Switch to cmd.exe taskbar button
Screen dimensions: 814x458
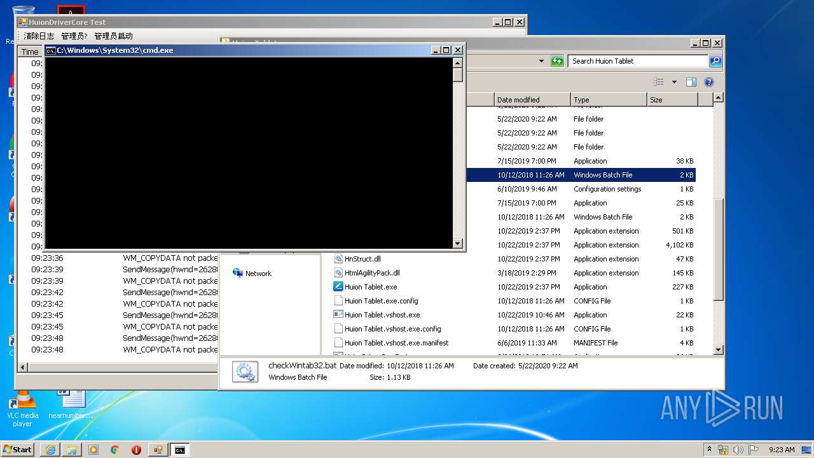180,450
